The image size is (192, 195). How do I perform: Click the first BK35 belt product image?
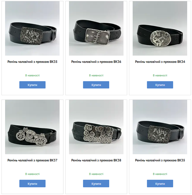coord(32,28)
